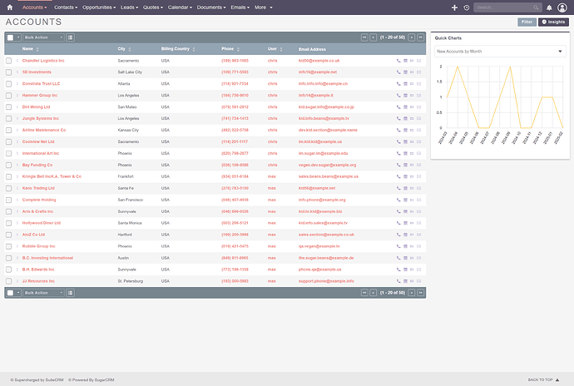Open the recently viewed history icon
The height and width of the screenshot is (386, 574).
coord(467,7)
